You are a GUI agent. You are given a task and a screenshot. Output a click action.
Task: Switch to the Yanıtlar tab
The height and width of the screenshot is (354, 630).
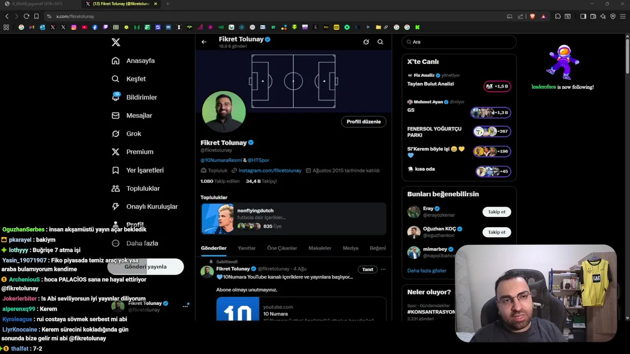tap(247, 248)
